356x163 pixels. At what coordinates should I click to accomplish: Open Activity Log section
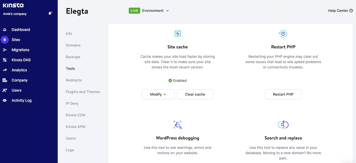22,101
